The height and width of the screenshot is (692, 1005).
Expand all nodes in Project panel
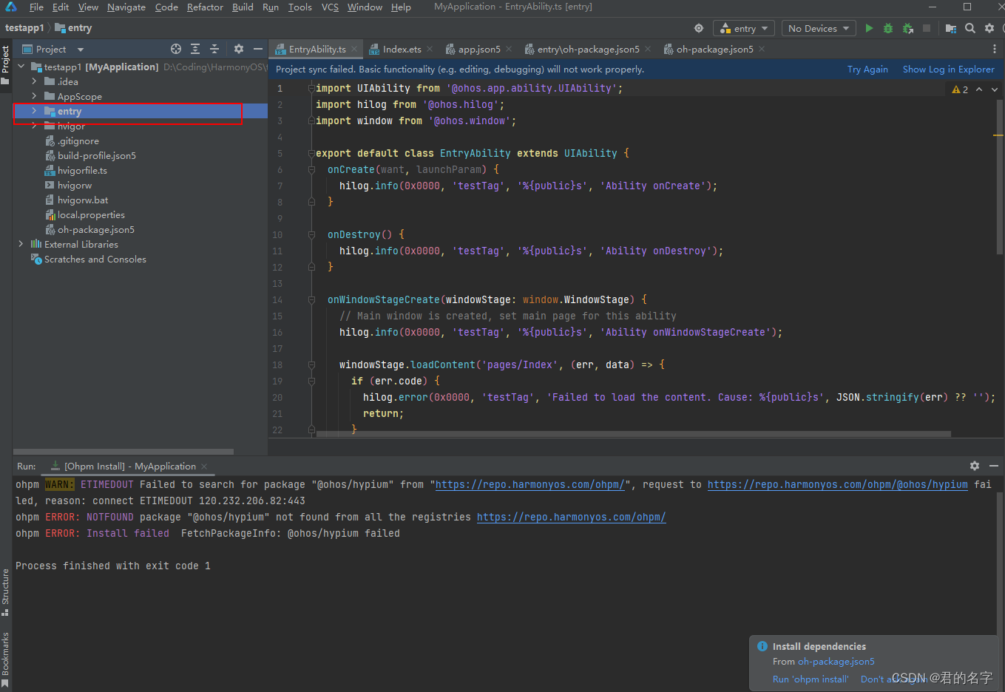click(195, 49)
